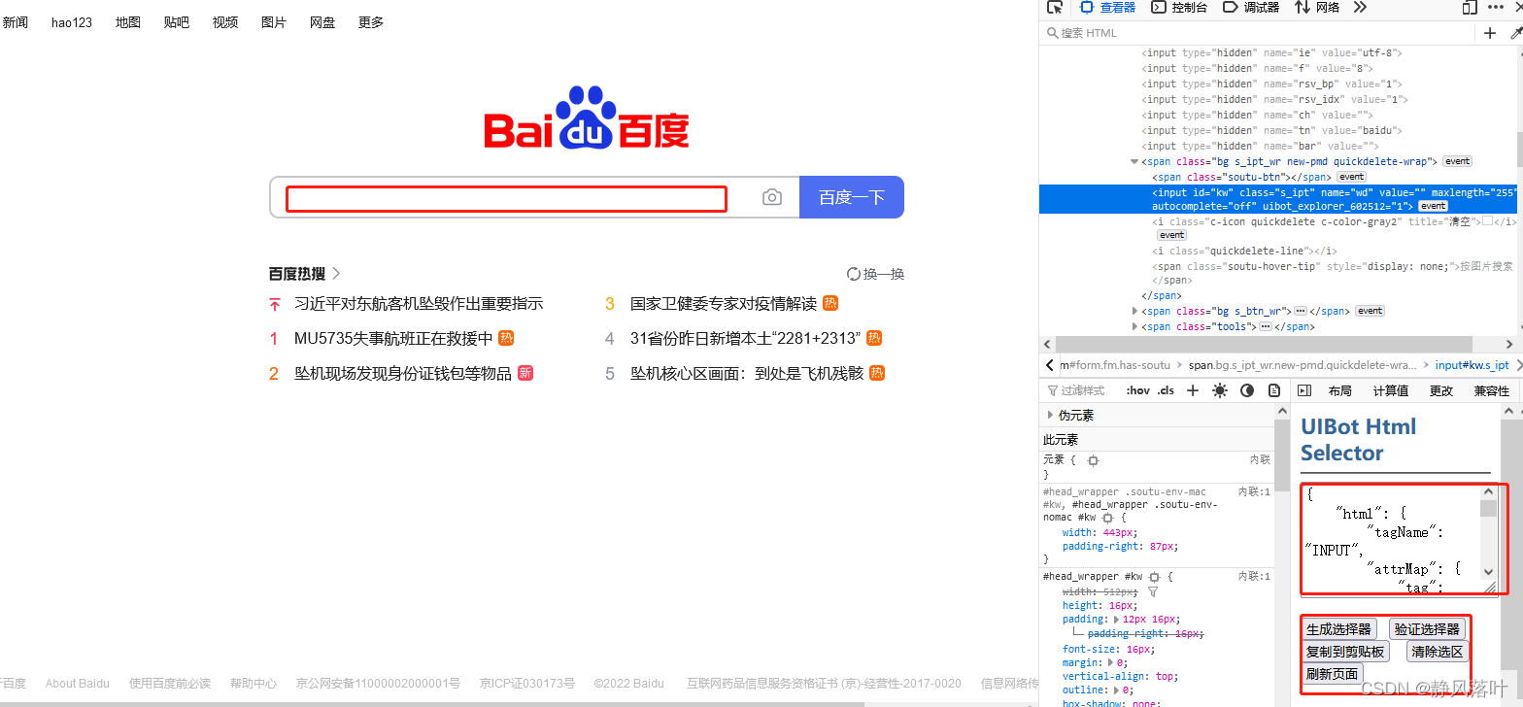Click the event badge on s_btn_wr span
1523x707 pixels.
coord(1370,311)
